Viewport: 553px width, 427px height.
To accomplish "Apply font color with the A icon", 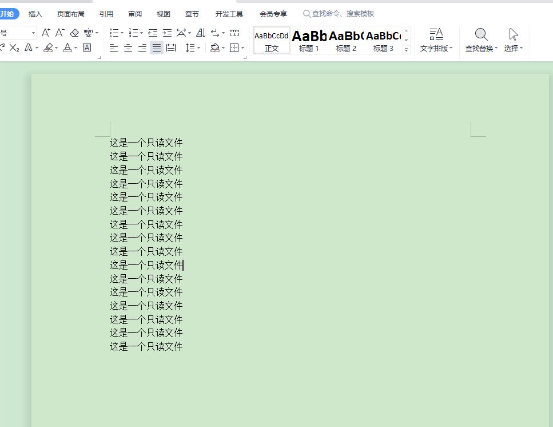I will pos(67,48).
